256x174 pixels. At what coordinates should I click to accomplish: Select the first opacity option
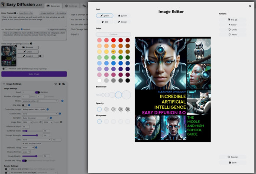[99, 109]
